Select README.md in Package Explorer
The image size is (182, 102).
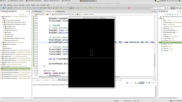(x=8, y=48)
